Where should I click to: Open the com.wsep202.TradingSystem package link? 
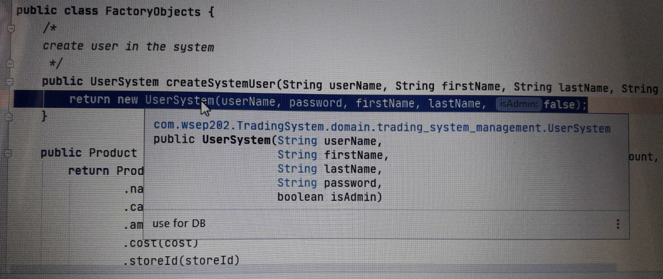[382, 127]
